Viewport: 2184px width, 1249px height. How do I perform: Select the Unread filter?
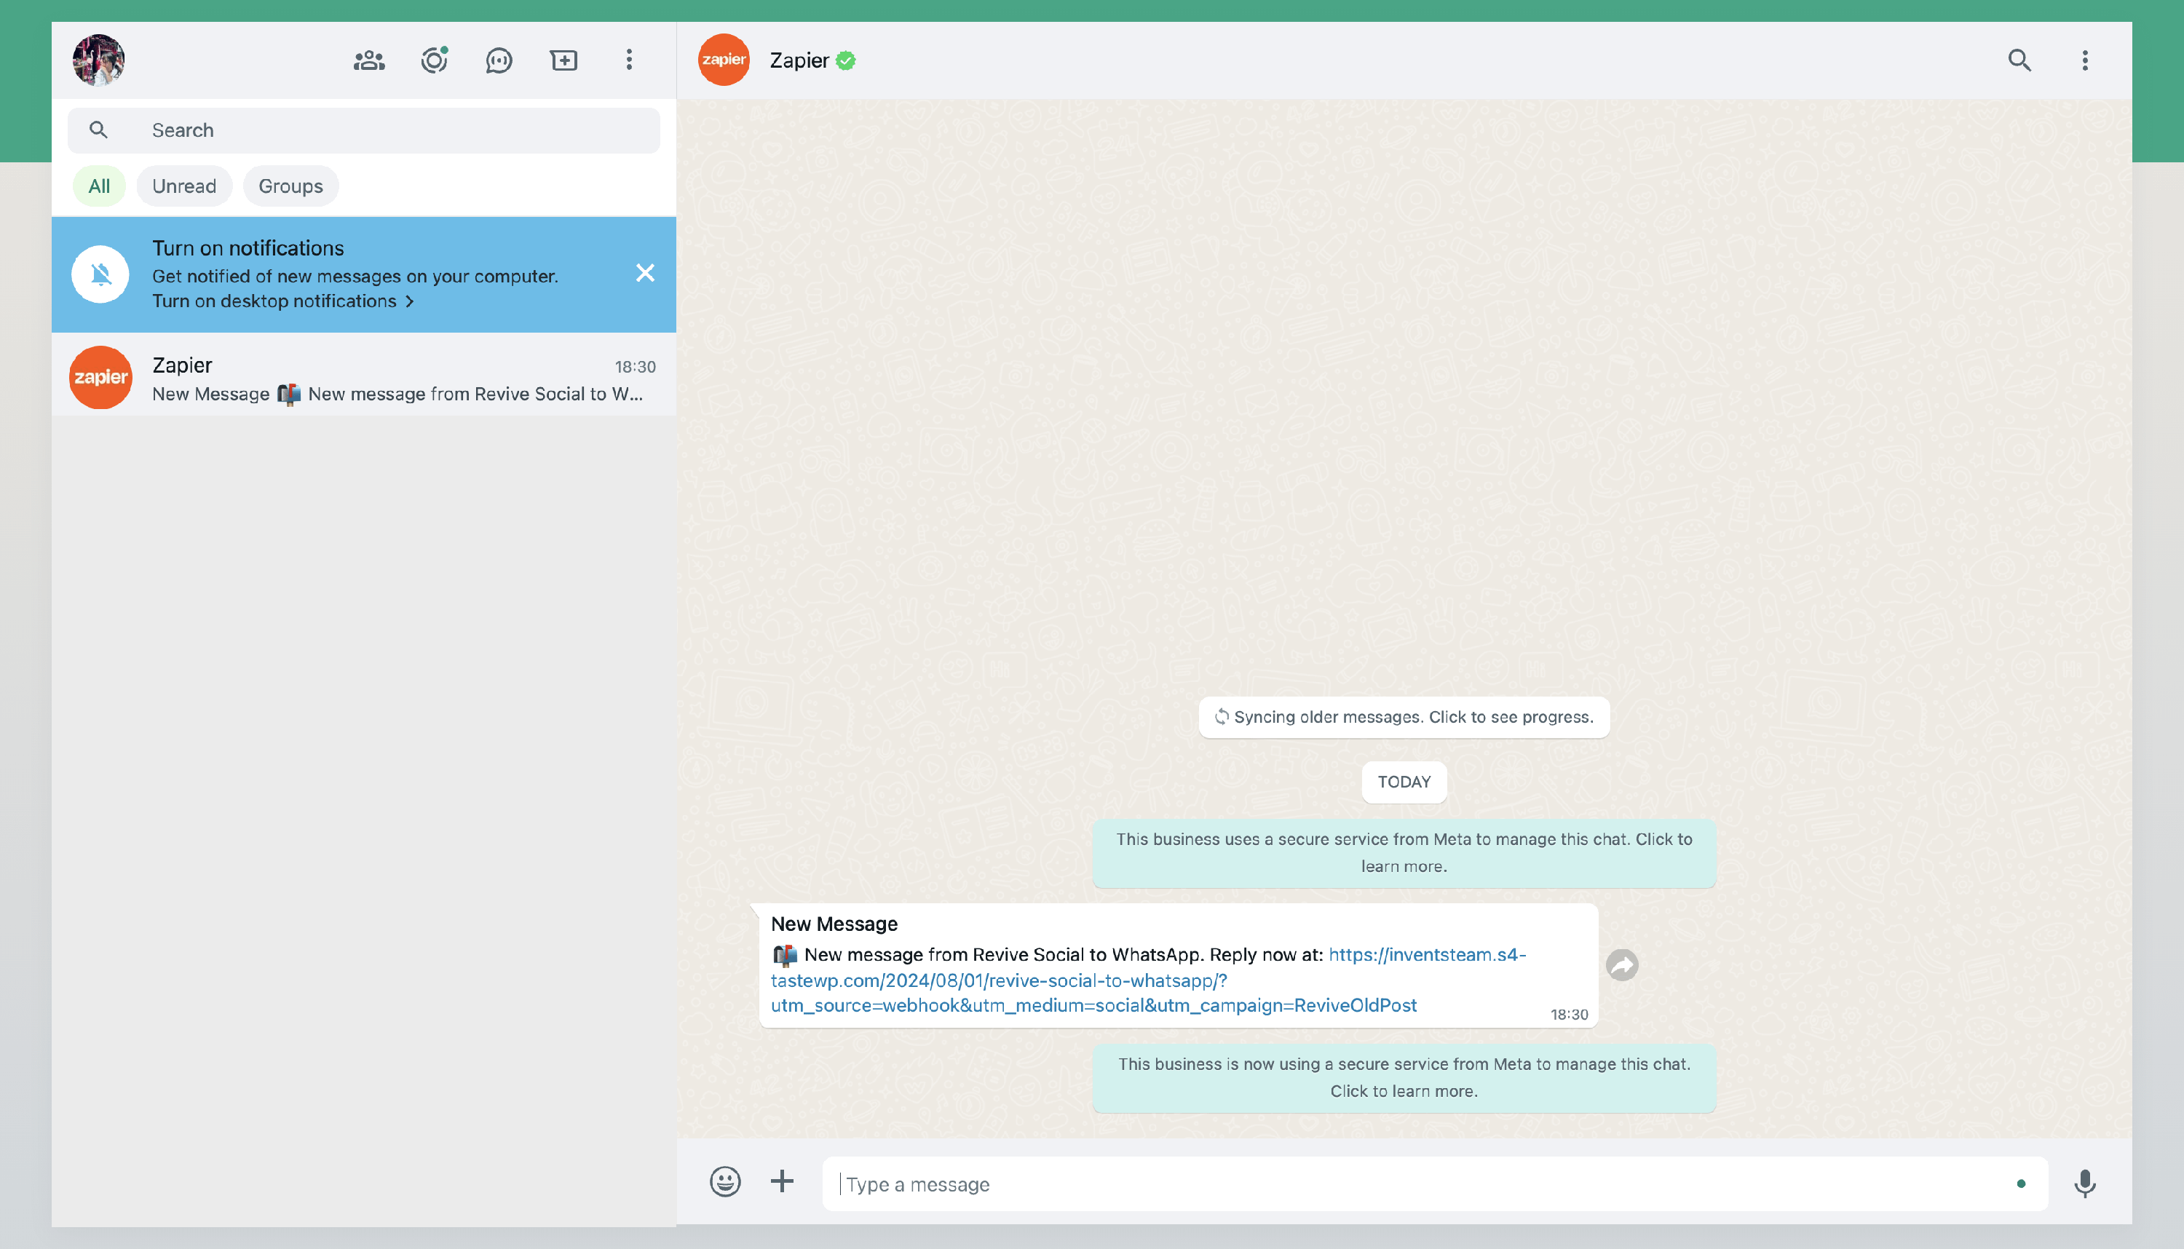(183, 186)
